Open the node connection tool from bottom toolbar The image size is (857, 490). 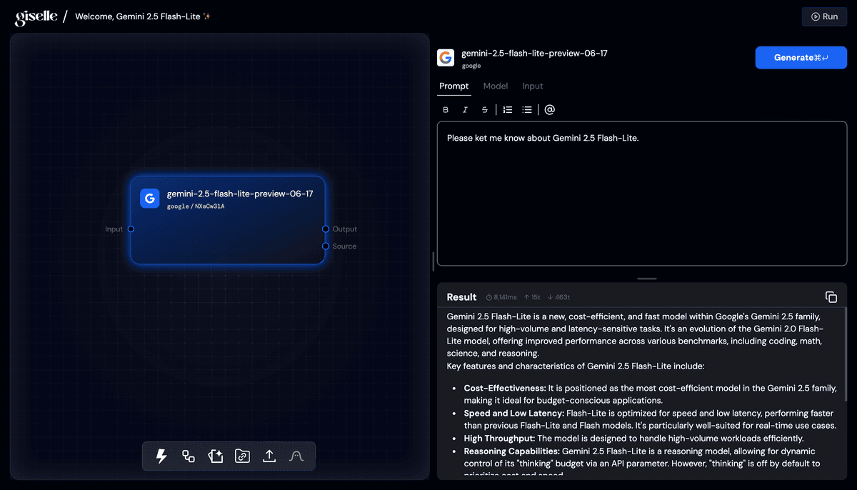(x=188, y=456)
